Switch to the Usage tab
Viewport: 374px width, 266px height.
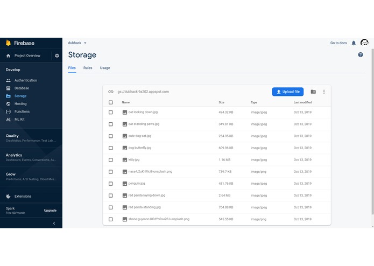[105, 68]
